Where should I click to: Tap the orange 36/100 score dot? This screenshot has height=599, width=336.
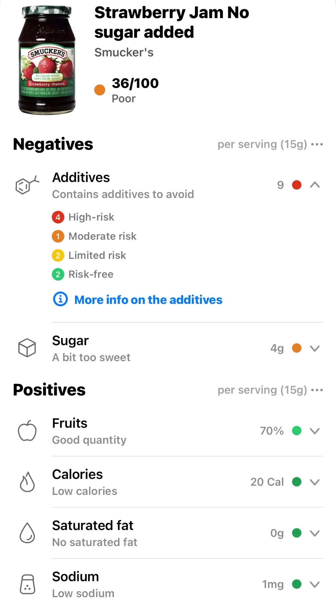[x=100, y=90]
